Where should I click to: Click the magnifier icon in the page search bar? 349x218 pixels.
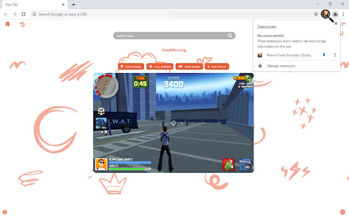point(230,36)
